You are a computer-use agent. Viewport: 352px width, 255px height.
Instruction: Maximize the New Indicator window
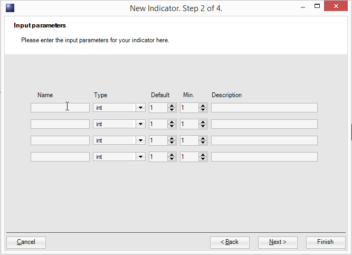(317, 6)
